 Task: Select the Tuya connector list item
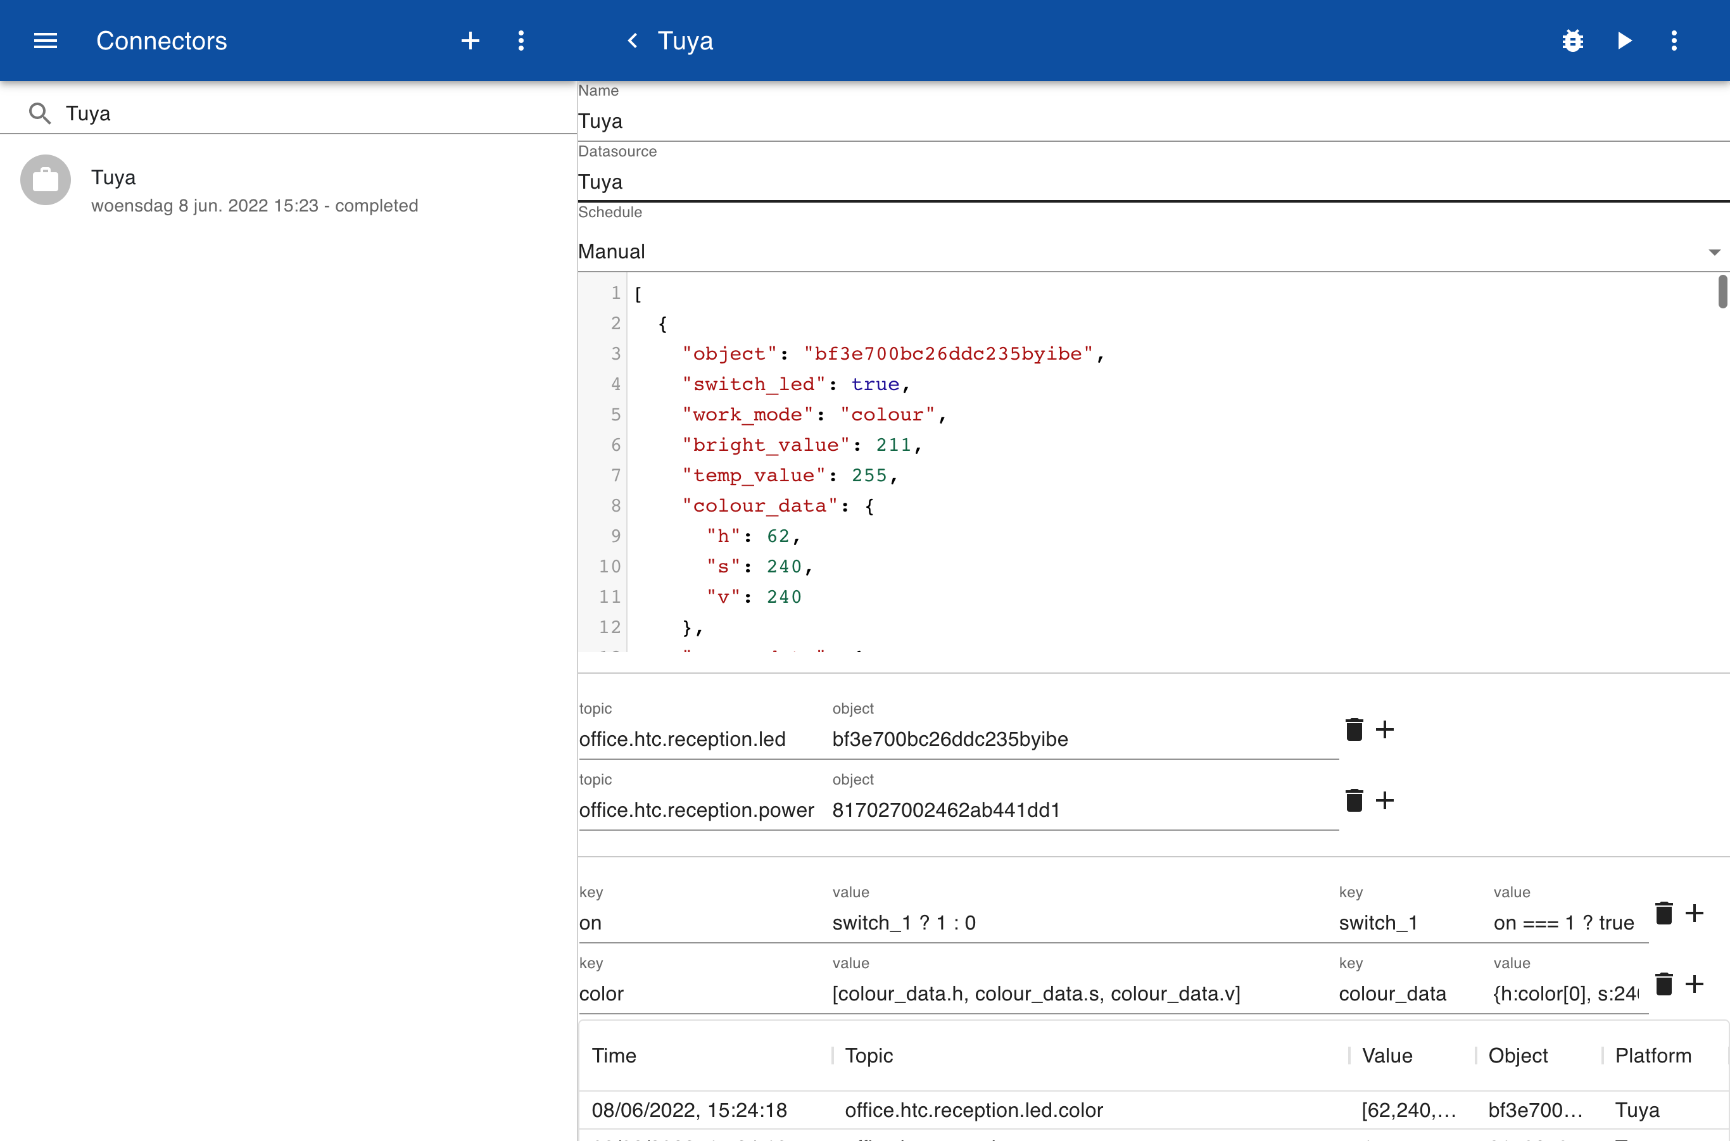[x=288, y=191]
